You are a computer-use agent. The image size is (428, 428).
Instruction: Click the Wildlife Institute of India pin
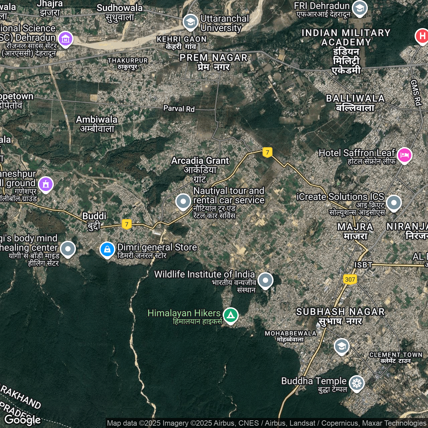pos(265,280)
